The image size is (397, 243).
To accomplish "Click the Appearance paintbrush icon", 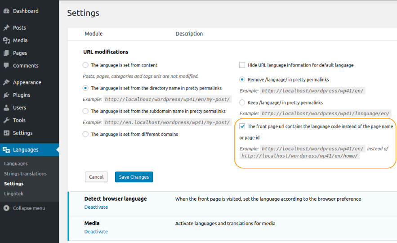I will (6, 82).
